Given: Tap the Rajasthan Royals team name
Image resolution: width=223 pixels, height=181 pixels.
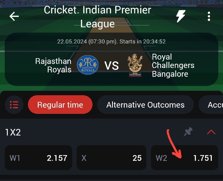Looking at the screenshot, I should (53, 65).
